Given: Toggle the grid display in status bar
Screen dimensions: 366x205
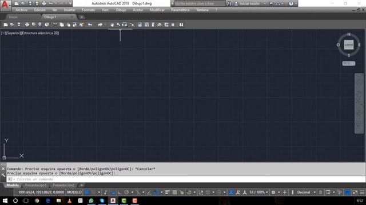Looking at the screenshot, I should tap(87, 192).
